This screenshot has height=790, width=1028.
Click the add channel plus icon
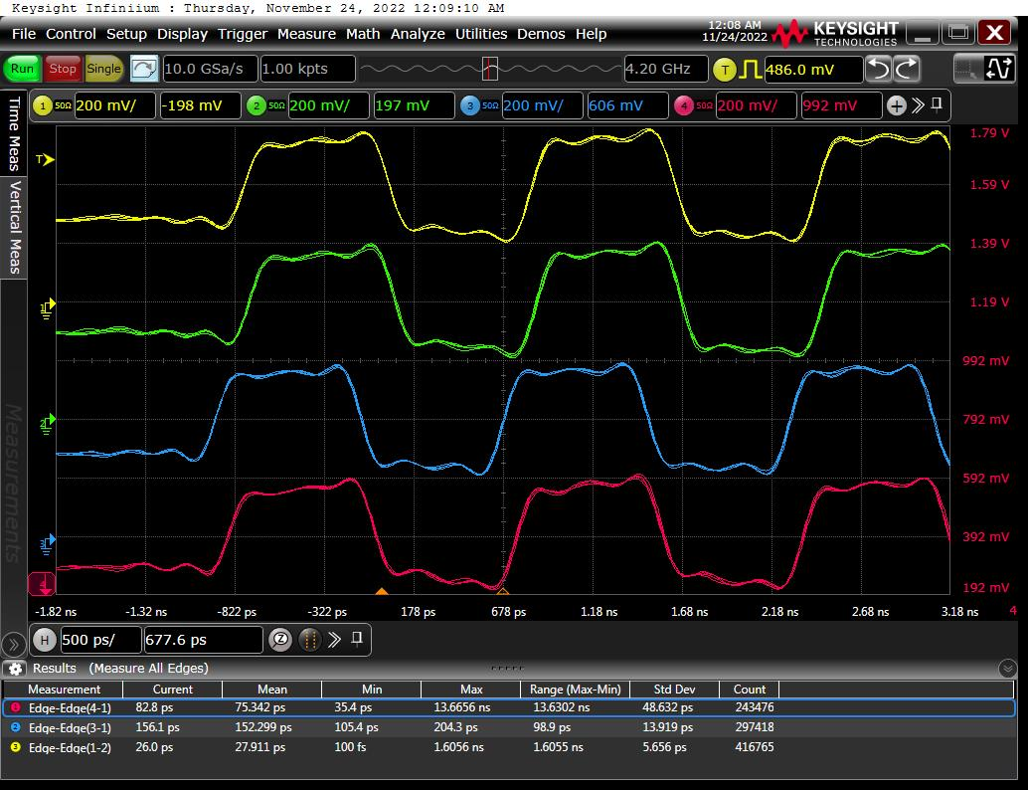coord(896,105)
